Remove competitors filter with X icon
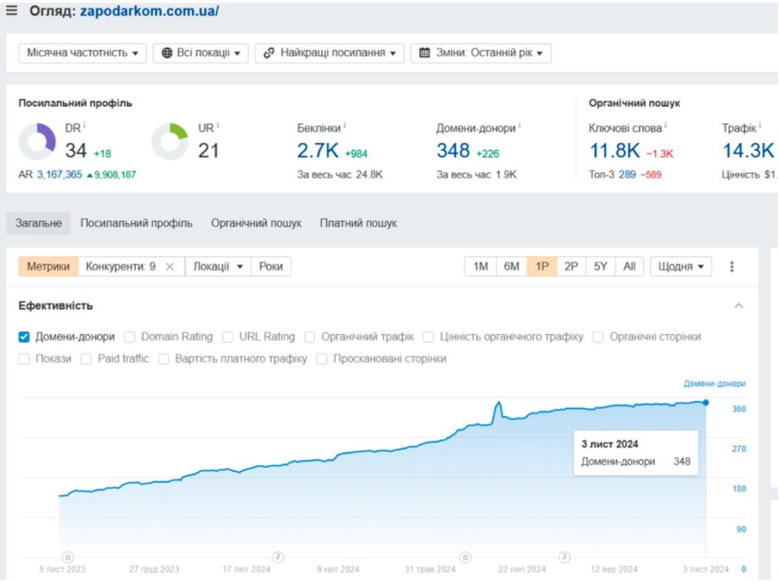Viewport: 779px width, 582px height. [x=170, y=267]
